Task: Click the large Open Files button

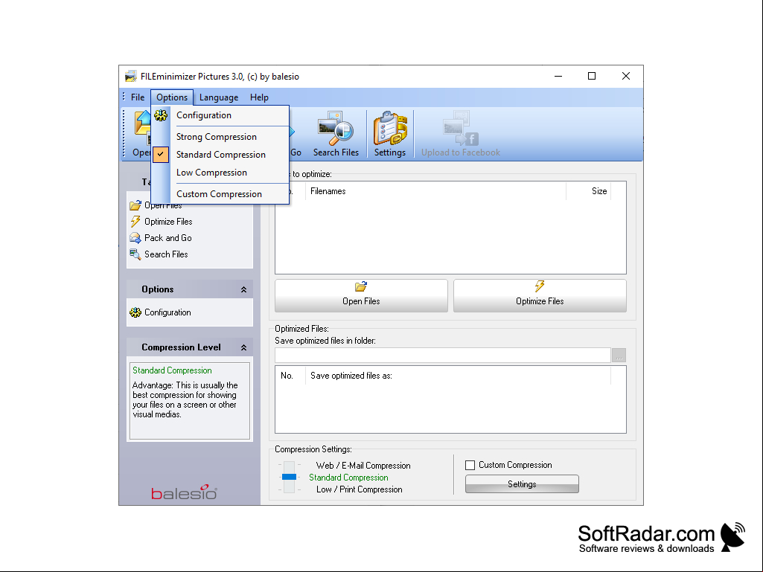Action: coord(361,295)
